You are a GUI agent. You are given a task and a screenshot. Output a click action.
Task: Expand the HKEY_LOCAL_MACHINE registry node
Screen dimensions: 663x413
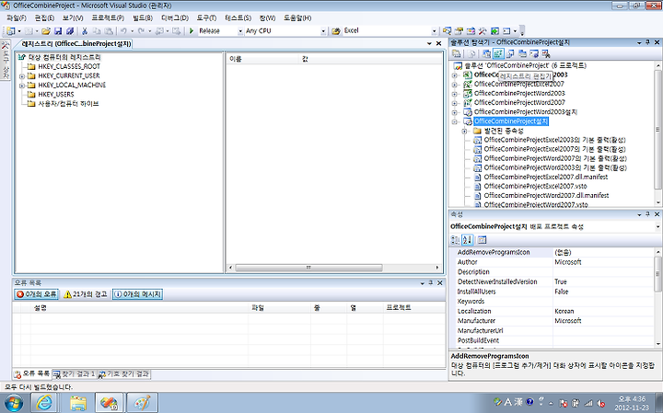tap(22, 86)
